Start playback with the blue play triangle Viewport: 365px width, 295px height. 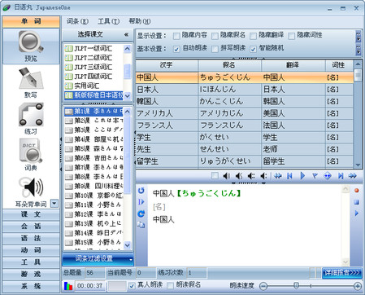coord(302,176)
